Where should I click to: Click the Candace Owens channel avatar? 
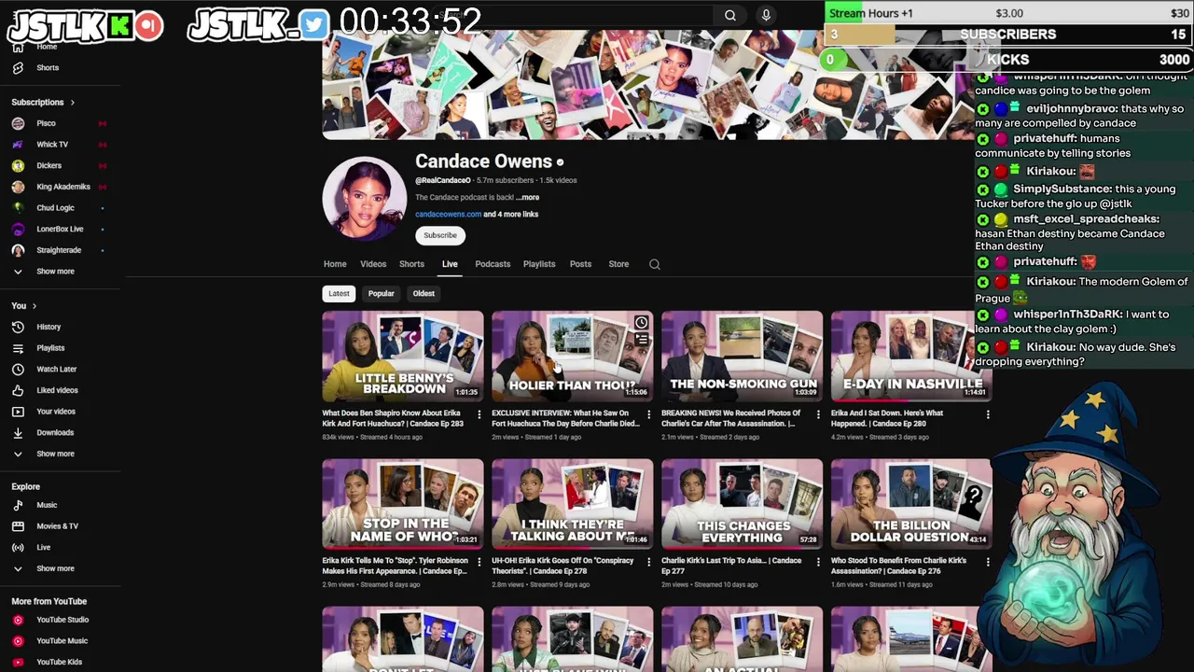(365, 198)
